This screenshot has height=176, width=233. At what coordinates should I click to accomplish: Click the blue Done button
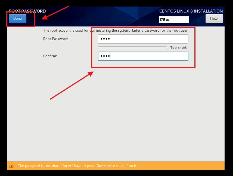click(17, 19)
